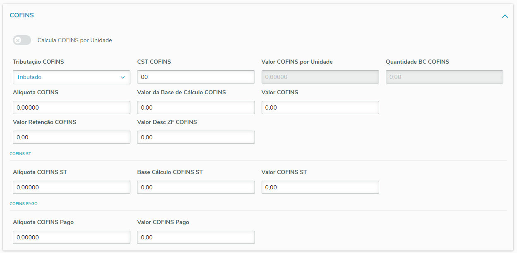Click the Valor COFINS input
The width and height of the screenshot is (517, 253).
[320, 107]
